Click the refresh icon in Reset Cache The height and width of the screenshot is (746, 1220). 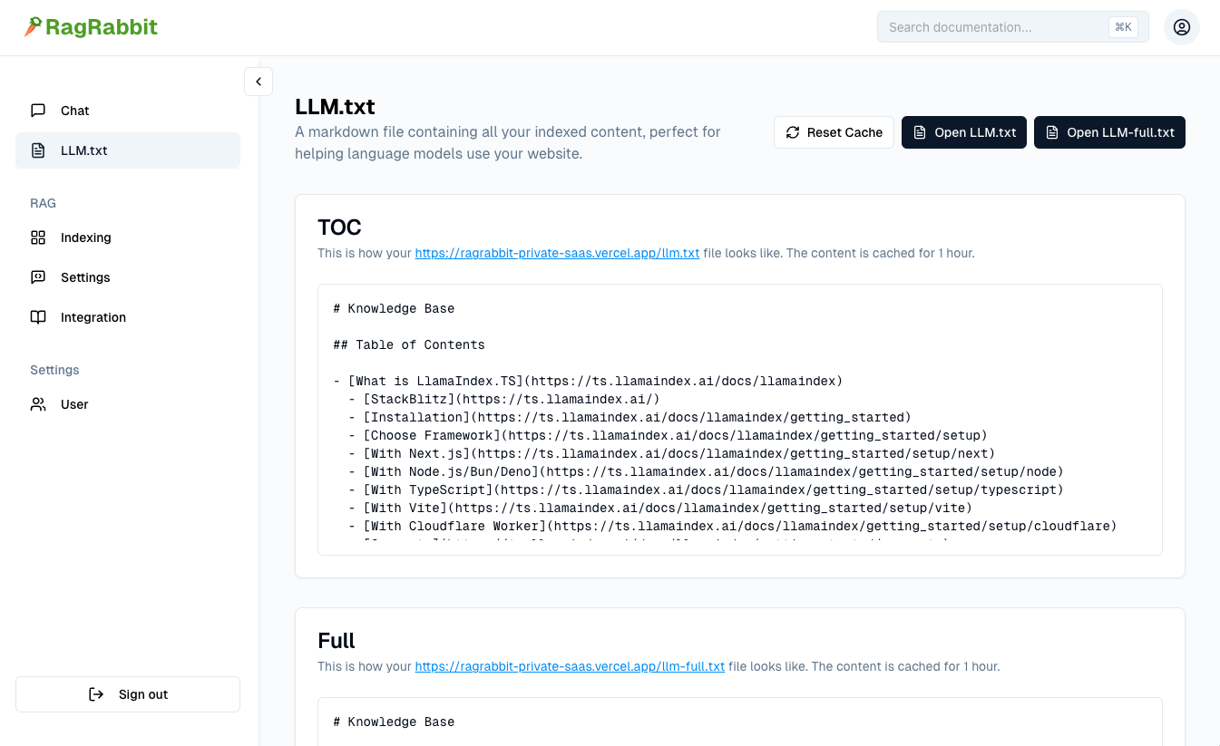point(793,132)
